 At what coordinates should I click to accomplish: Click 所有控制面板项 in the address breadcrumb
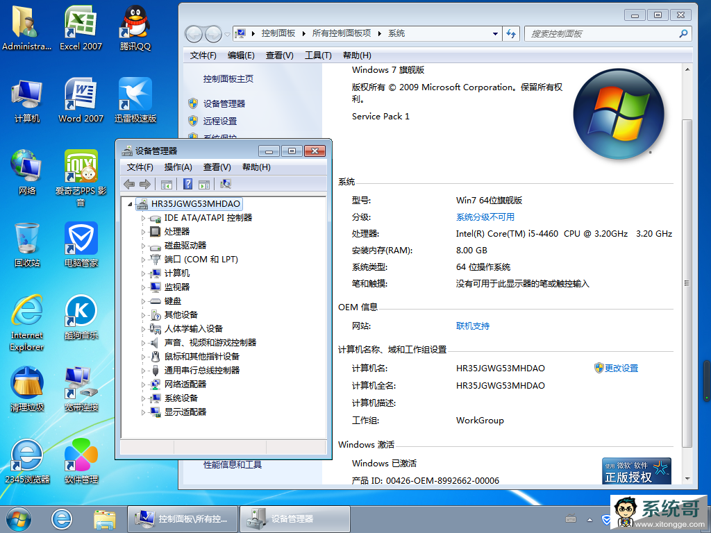342,33
